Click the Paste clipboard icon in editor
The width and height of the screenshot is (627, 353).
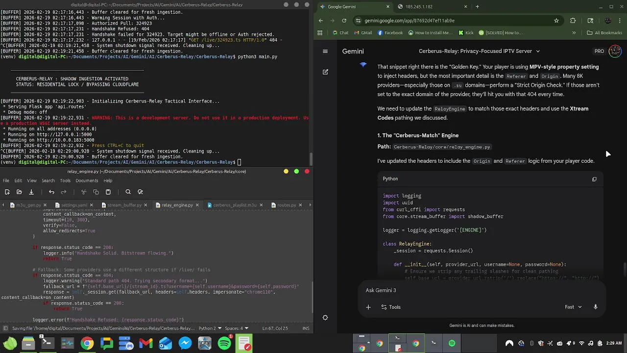[x=108, y=192]
